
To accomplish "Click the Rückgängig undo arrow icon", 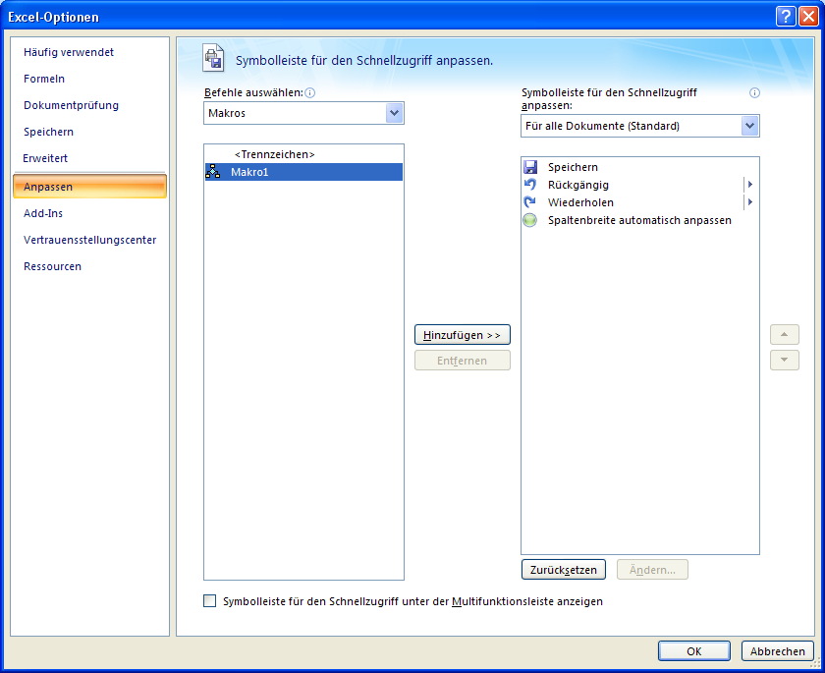I will click(530, 185).
